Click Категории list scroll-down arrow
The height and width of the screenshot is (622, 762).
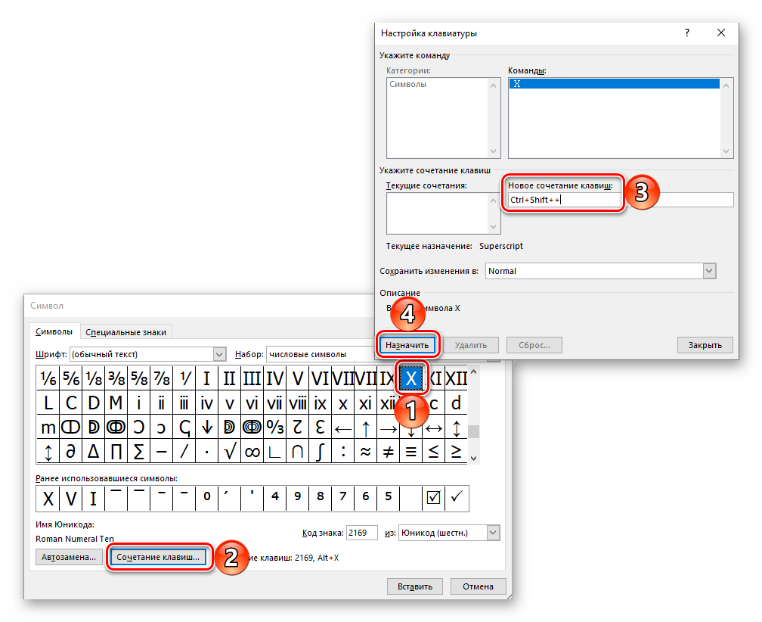coord(493,151)
